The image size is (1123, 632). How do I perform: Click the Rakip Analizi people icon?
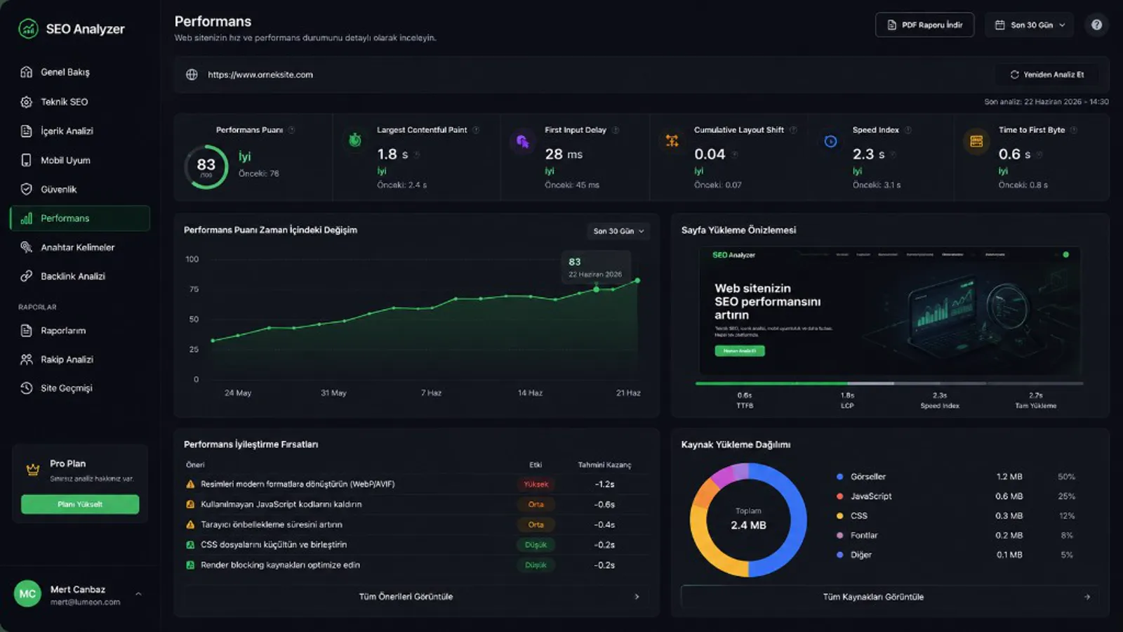coord(27,360)
